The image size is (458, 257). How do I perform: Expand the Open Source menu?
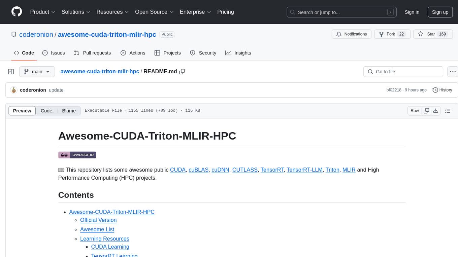(154, 12)
